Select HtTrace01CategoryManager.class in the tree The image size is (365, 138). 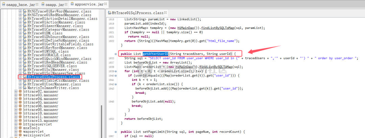(58, 30)
